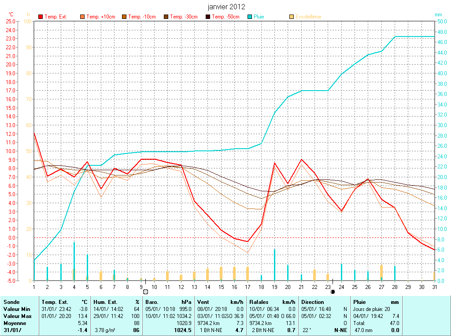The width and height of the screenshot is (451, 336).
Task: Click the Valeur Max row label
Action: tap(16, 316)
